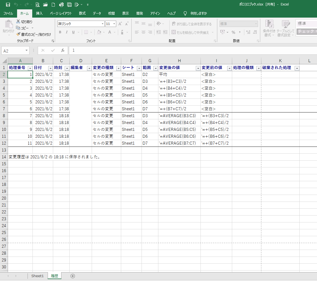Click Merge and Center button

pos(190,32)
